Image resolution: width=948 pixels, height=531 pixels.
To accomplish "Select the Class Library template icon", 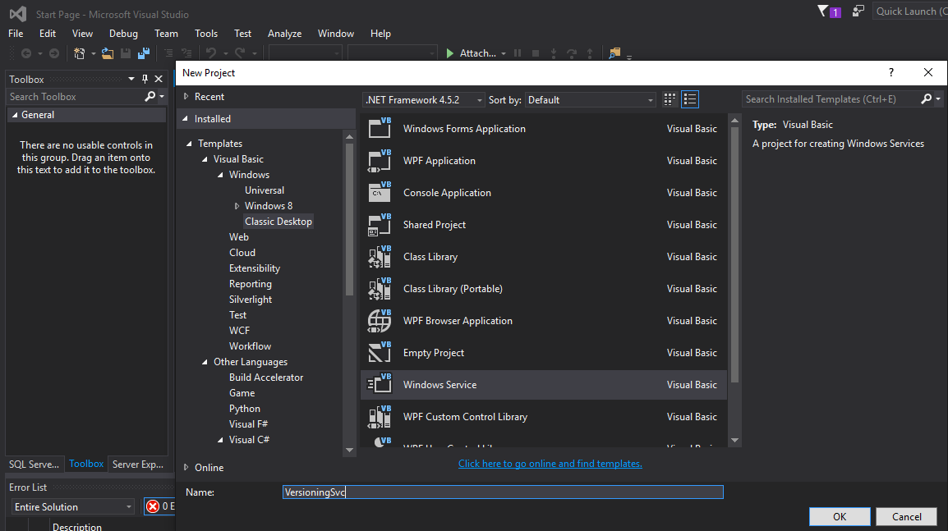I will pos(380,256).
